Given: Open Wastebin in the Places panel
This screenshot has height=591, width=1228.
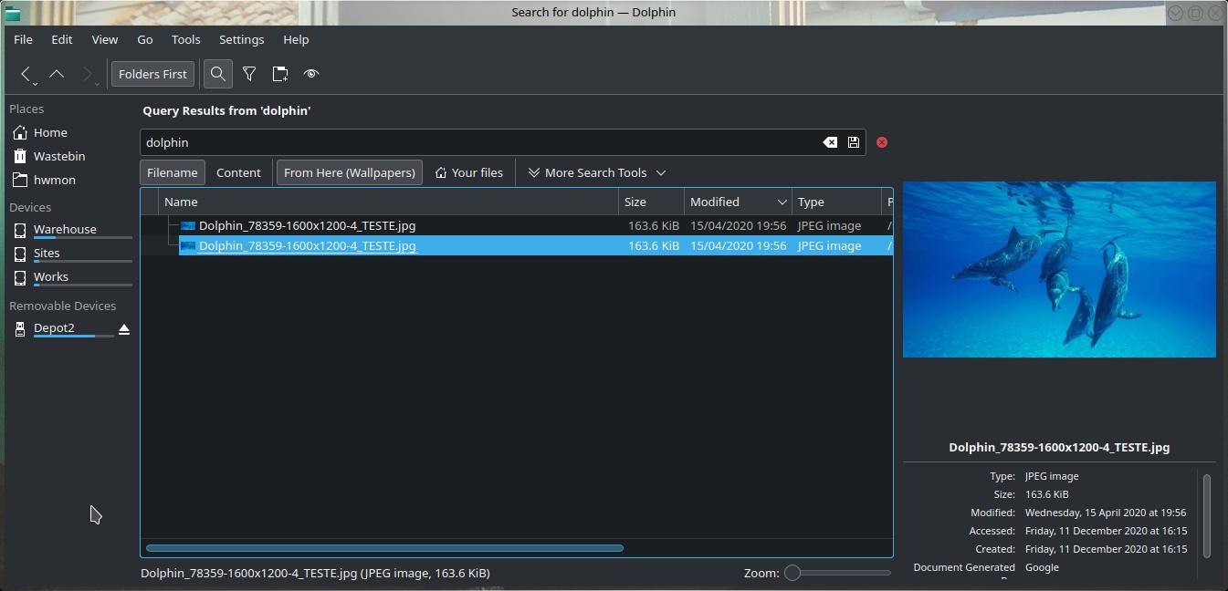Looking at the screenshot, I should pyautogui.click(x=59, y=156).
